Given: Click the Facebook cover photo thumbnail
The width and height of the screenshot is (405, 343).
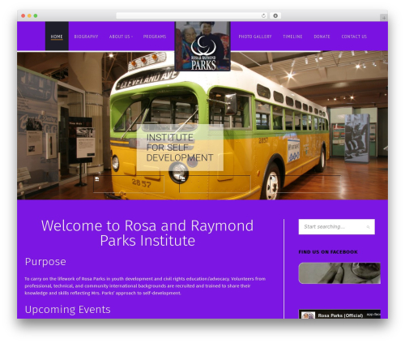Looking at the screenshot, I should [339, 273].
